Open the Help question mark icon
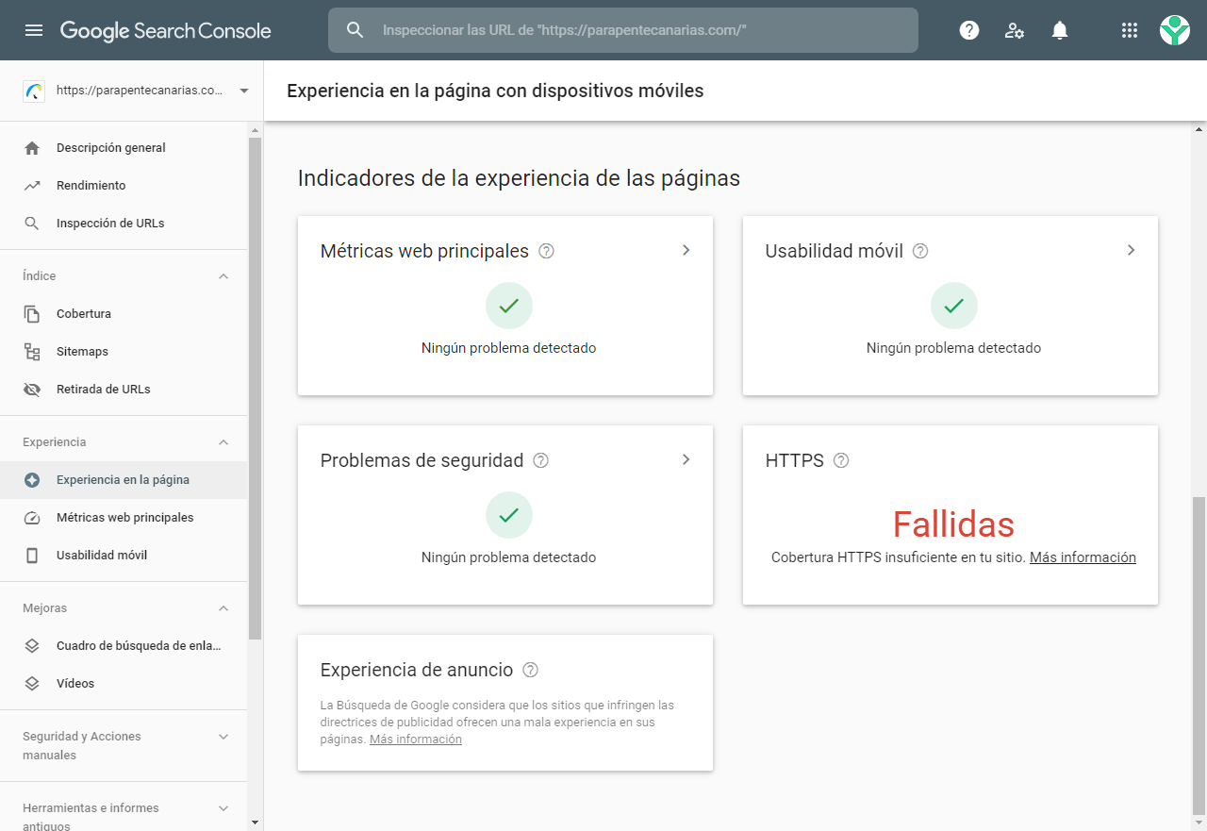1207x831 pixels. [x=968, y=30]
